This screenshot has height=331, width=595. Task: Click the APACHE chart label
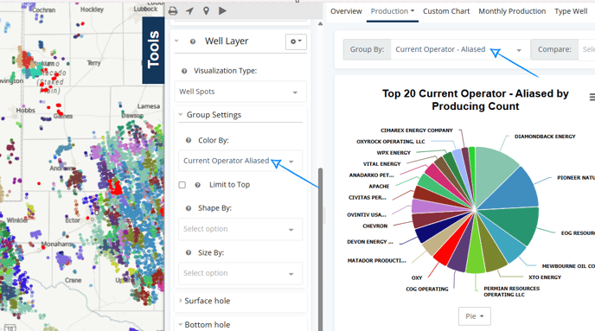tap(379, 187)
